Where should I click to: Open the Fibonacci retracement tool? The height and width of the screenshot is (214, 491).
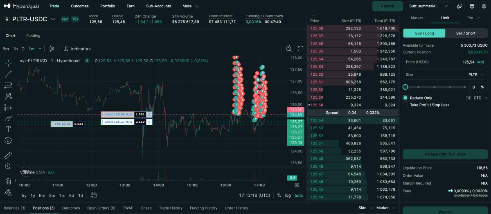point(8,85)
